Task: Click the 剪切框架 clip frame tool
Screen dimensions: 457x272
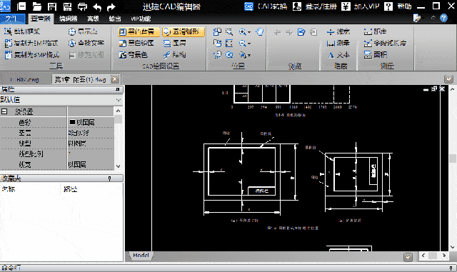Action: click(22, 31)
